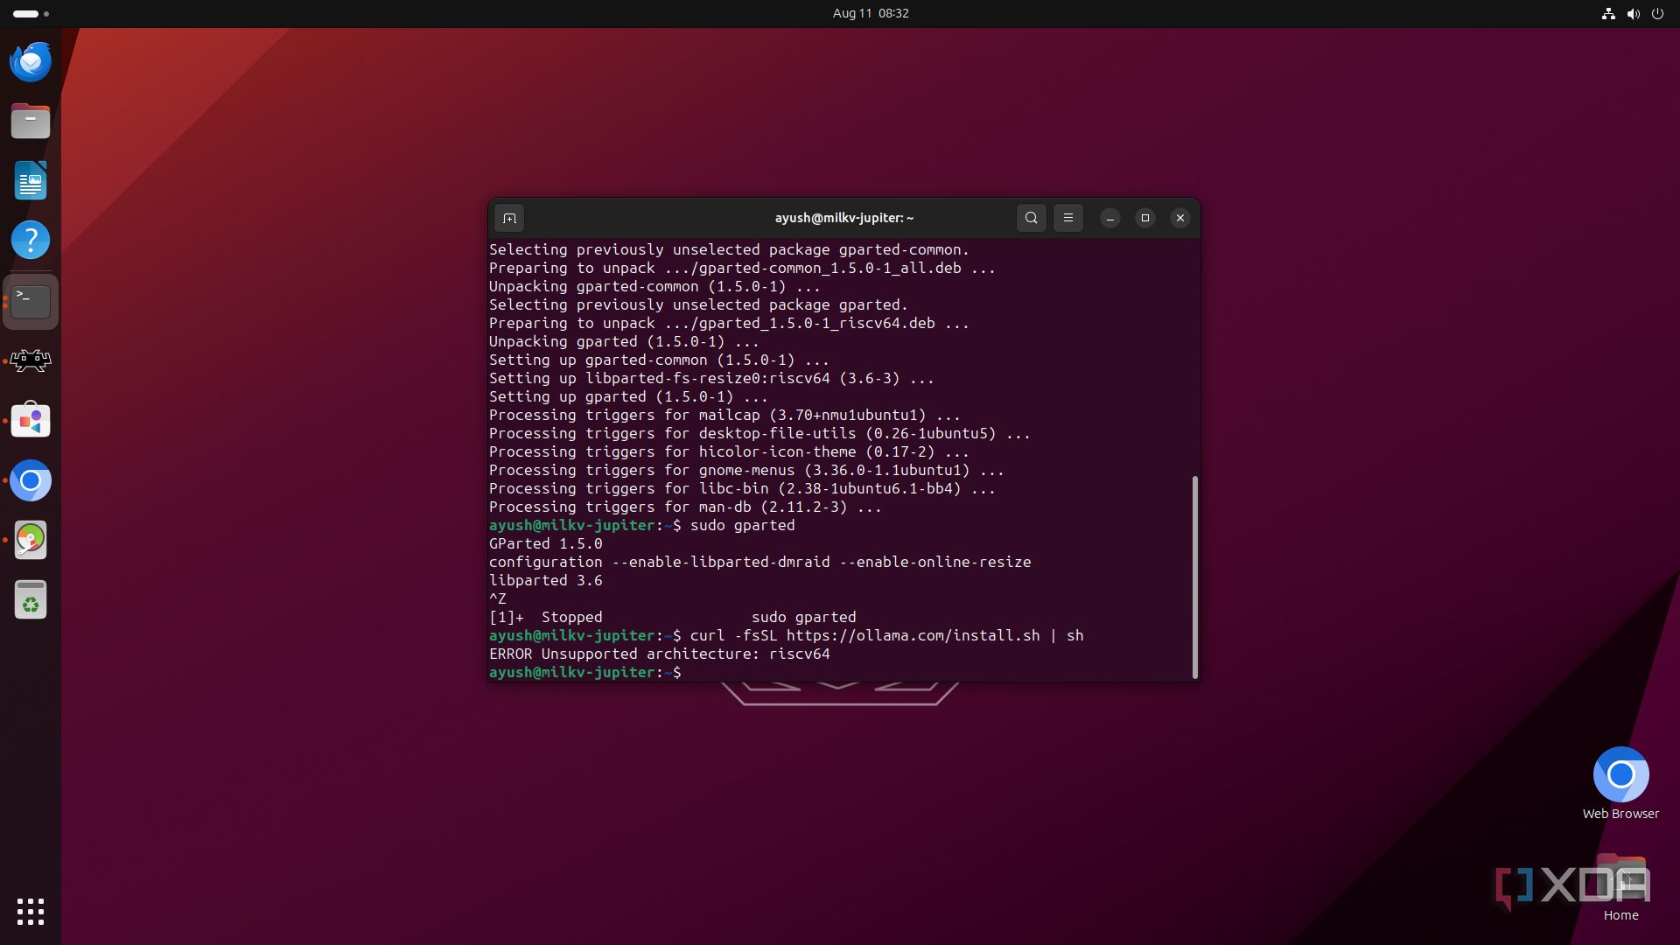Select the Terminal icon in dock
The image size is (1680, 945).
point(31,302)
